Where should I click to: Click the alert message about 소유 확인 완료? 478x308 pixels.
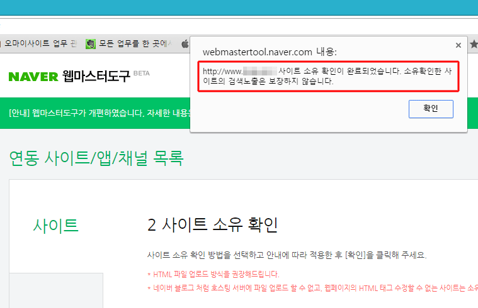(327, 76)
